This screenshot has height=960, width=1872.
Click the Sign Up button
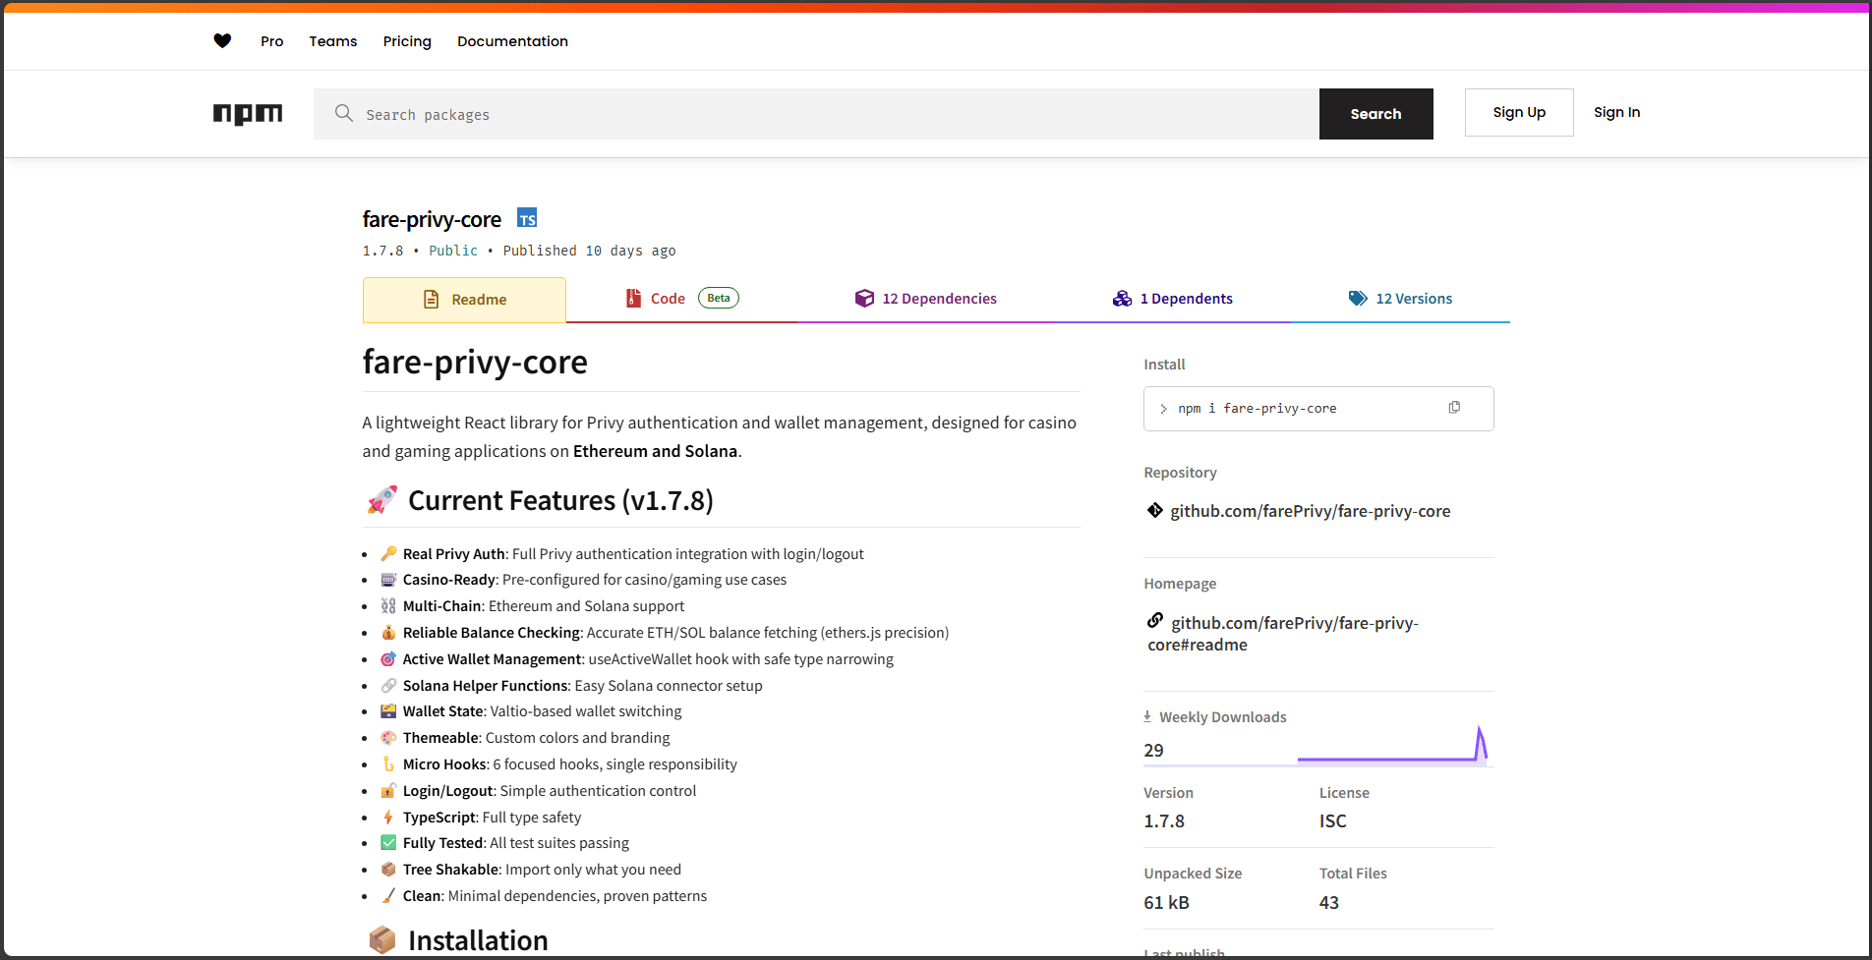point(1519,112)
